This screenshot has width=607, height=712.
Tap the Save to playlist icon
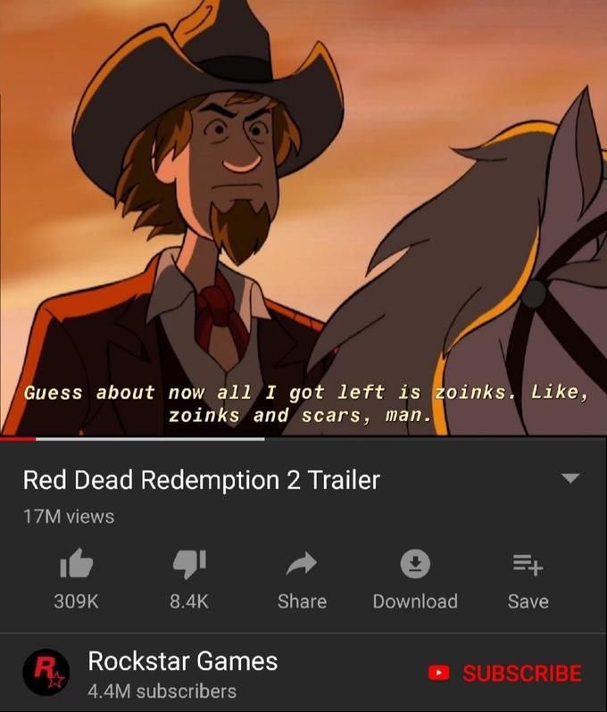point(528,565)
